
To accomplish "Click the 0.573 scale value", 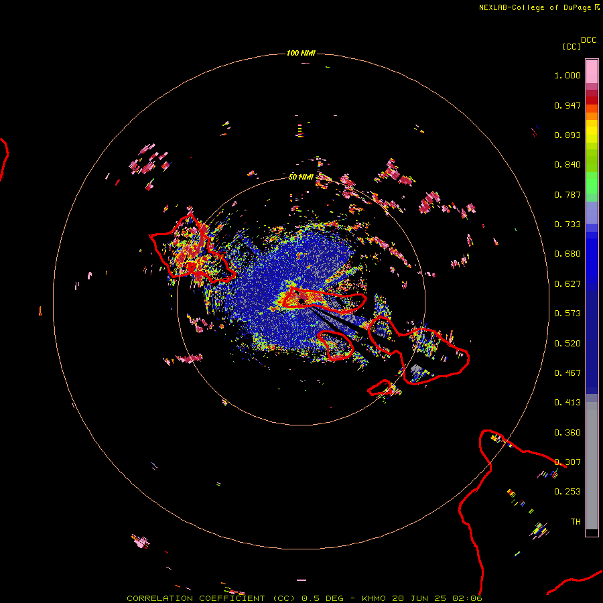I will (x=567, y=314).
